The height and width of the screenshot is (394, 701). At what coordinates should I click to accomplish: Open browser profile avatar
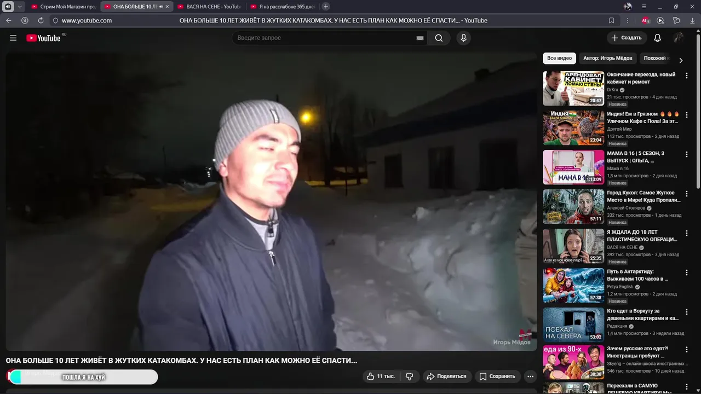pyautogui.click(x=628, y=7)
